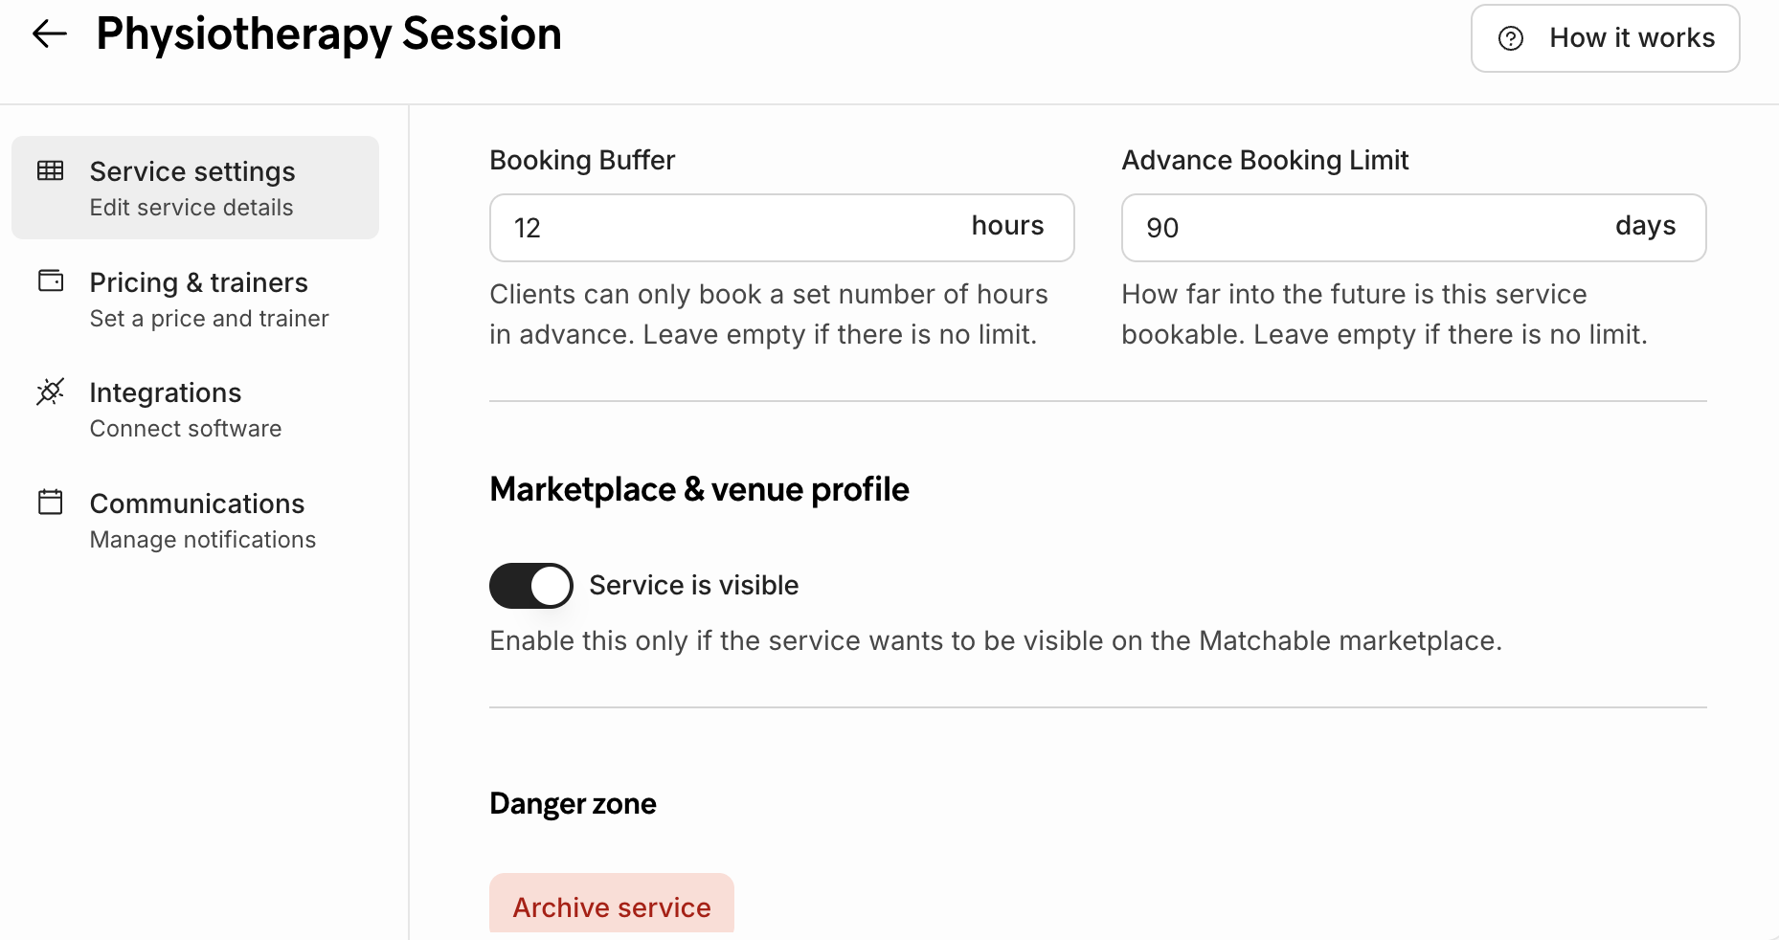Click the Integrations plug icon
1779x940 pixels.
[51, 392]
